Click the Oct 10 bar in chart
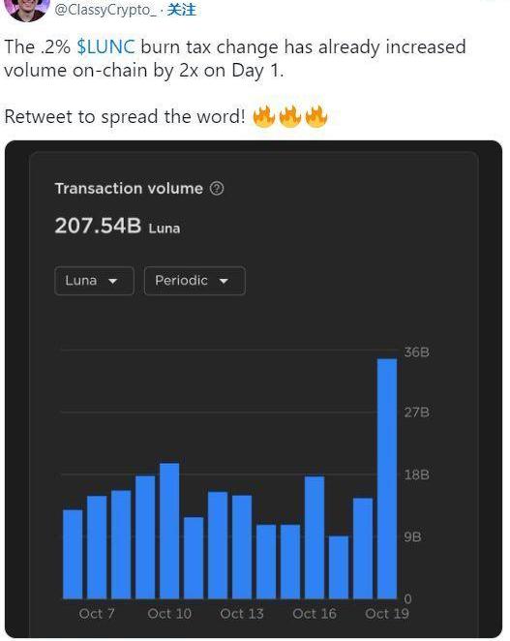The width and height of the screenshot is (510, 641). (169, 531)
